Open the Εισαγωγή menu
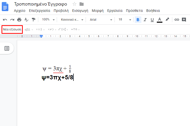The height and width of the screenshot is (126, 190). pyautogui.click(x=80, y=11)
